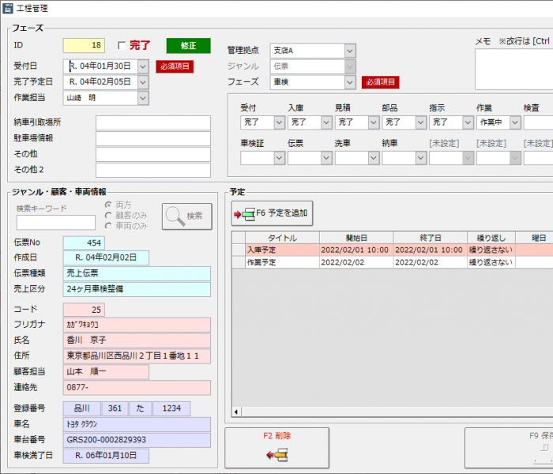Click the 売上区分 field 24ヶ月車検整備
Image resolution: width=553 pixels, height=474 pixels.
(137, 289)
